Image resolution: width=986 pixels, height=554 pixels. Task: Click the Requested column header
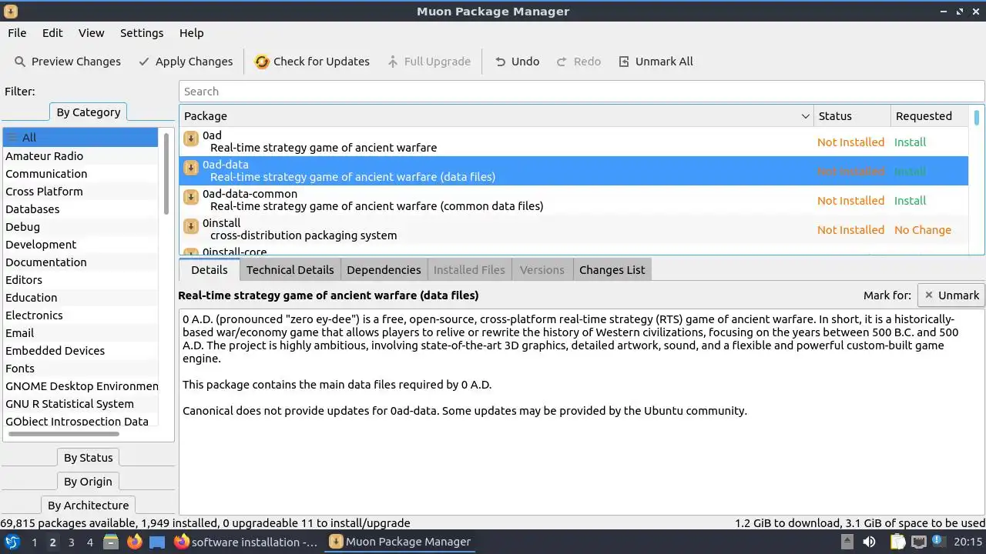pyautogui.click(x=930, y=116)
